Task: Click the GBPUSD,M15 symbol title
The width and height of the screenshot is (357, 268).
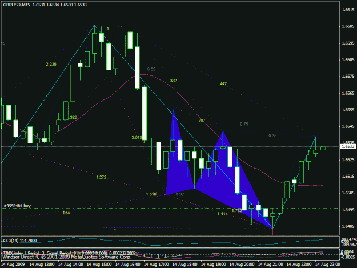Action: pos(17,5)
